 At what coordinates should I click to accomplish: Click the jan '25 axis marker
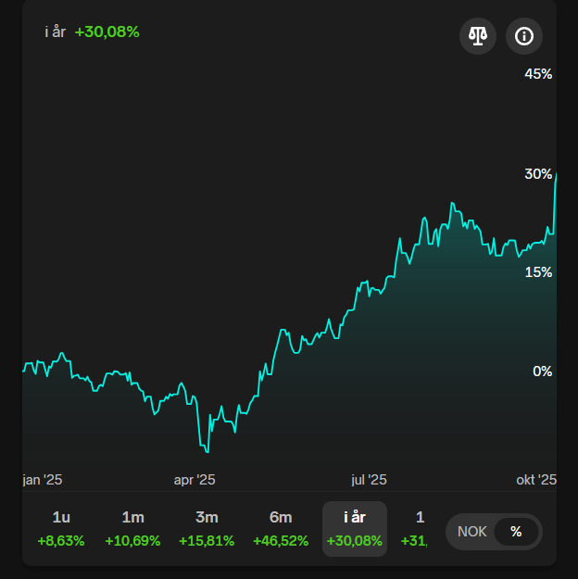click(43, 480)
